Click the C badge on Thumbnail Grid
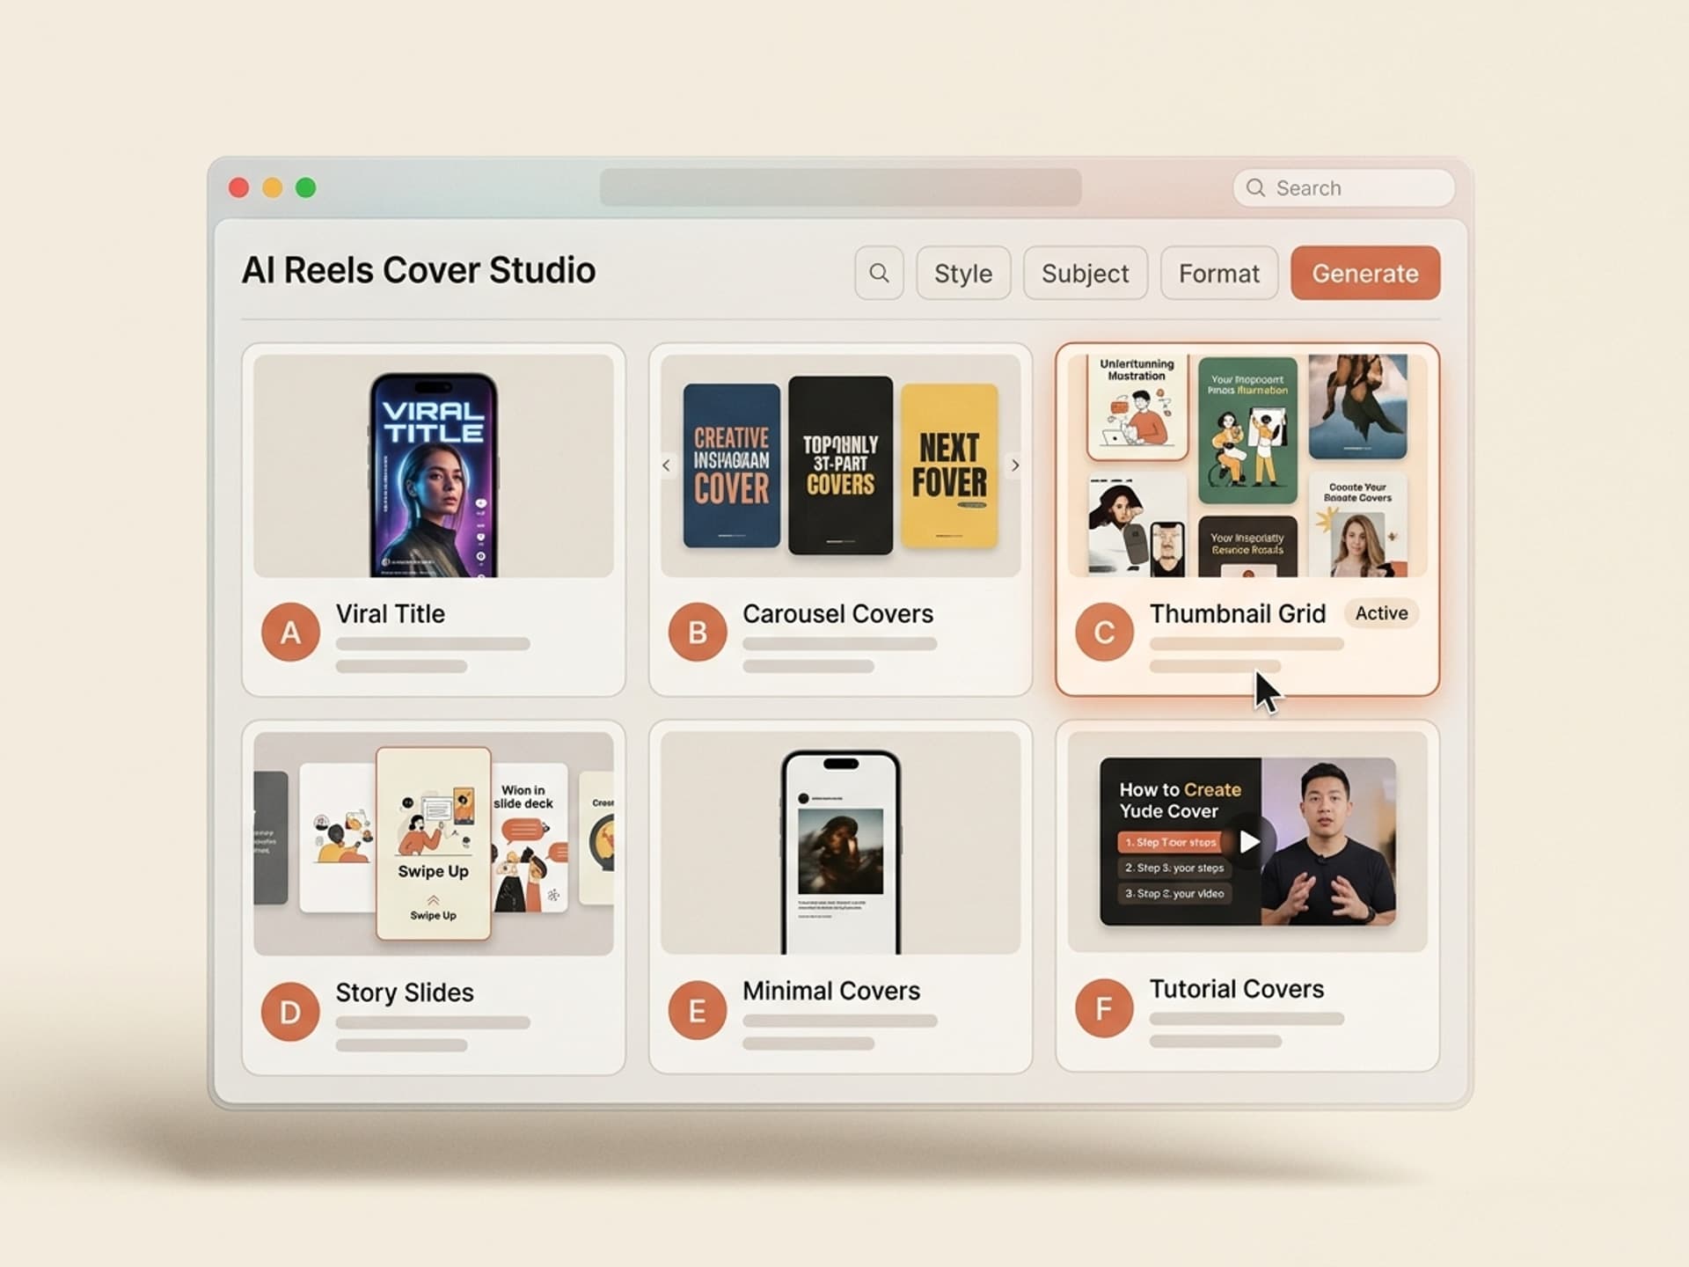1689x1267 pixels. (x=1104, y=631)
